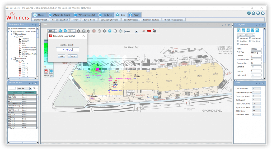Enable the Managed AP checkbox
The height and width of the screenshot is (150, 272).
pos(238,38)
